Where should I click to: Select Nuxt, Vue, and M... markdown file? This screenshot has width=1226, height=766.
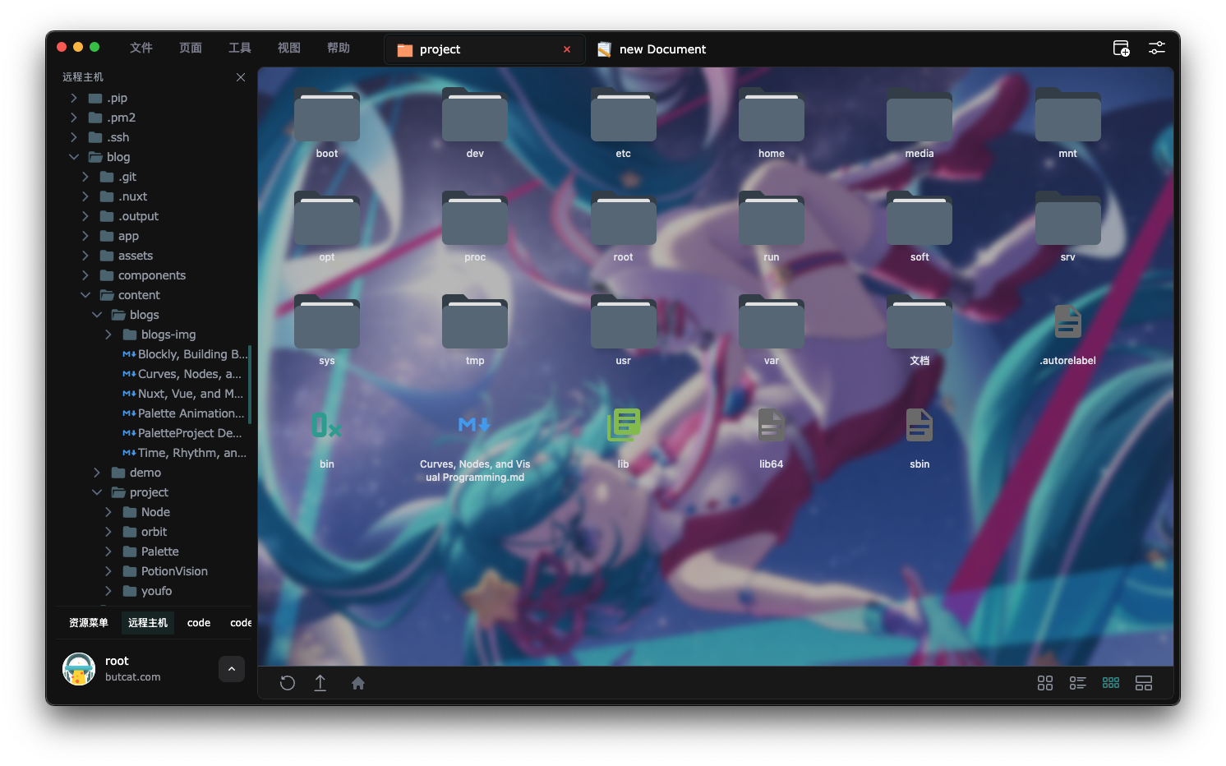coord(182,394)
